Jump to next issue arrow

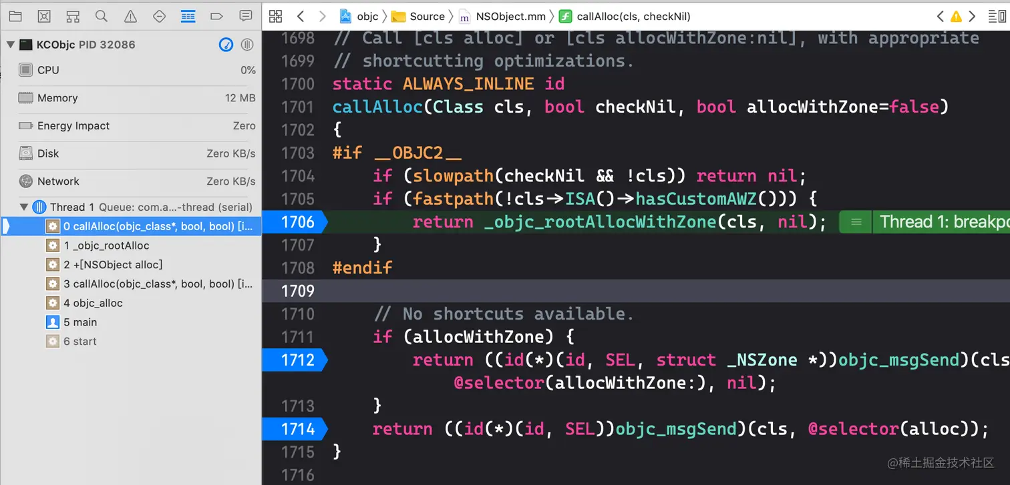[x=973, y=16]
